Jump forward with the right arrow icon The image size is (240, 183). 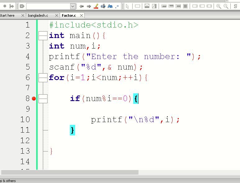89,6
